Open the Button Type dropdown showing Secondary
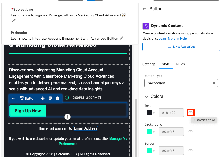The height and width of the screenshot is (157, 223). pos(181,83)
